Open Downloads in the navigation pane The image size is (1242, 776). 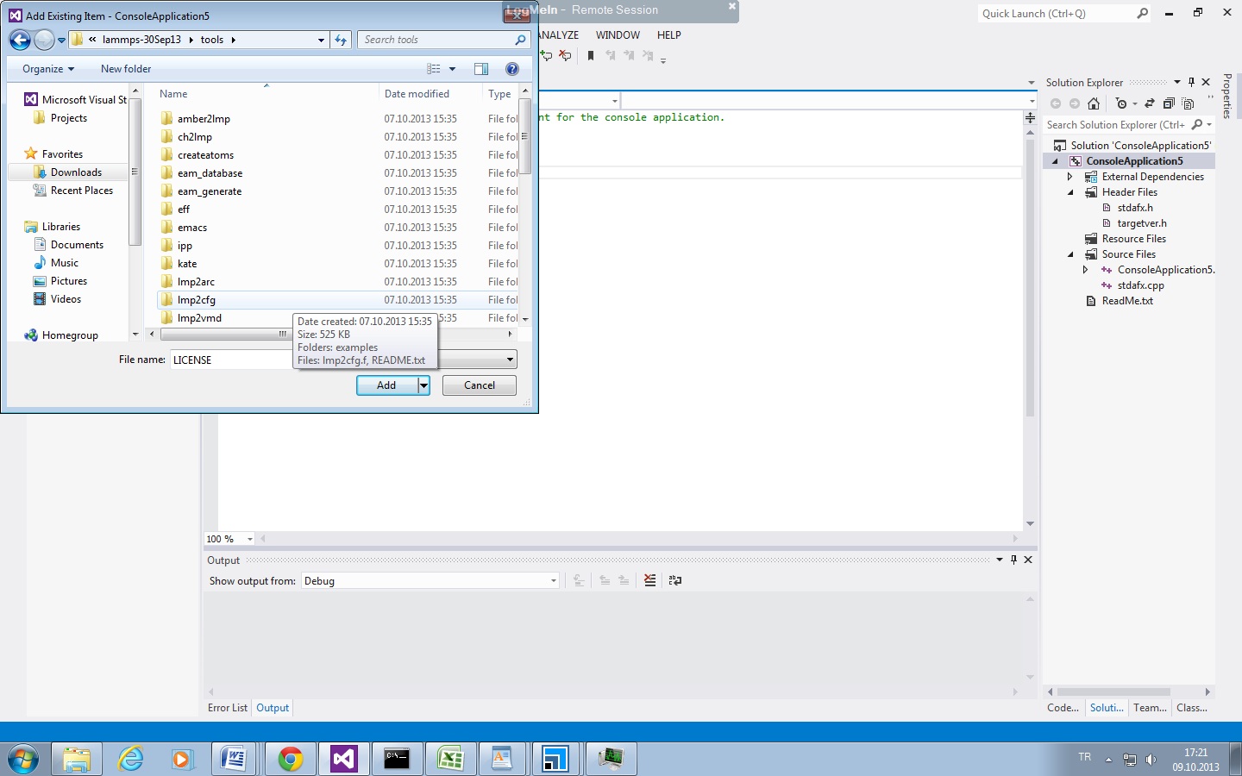[x=76, y=172]
